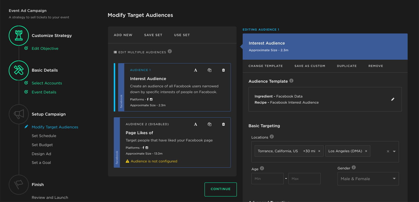Click Save Set in audience toolbar

click(153, 35)
